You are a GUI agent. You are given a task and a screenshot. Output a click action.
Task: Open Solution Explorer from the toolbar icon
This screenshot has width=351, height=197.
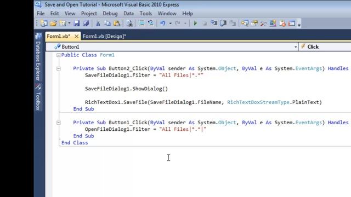pyautogui.click(x=245, y=23)
